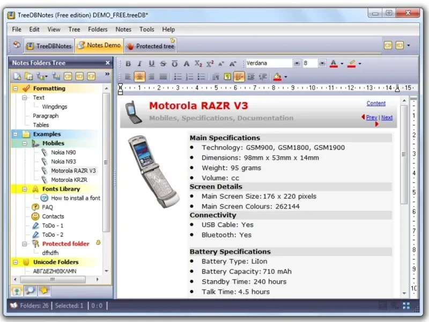Open the font color dropdown arrow

[342, 63]
